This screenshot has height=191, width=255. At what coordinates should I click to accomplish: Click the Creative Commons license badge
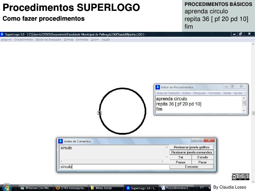[240, 177]
